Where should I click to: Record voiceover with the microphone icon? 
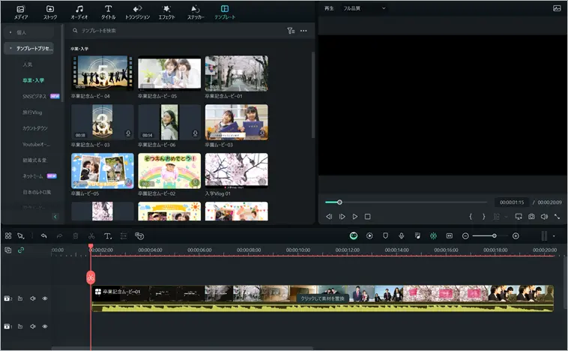[402, 236]
